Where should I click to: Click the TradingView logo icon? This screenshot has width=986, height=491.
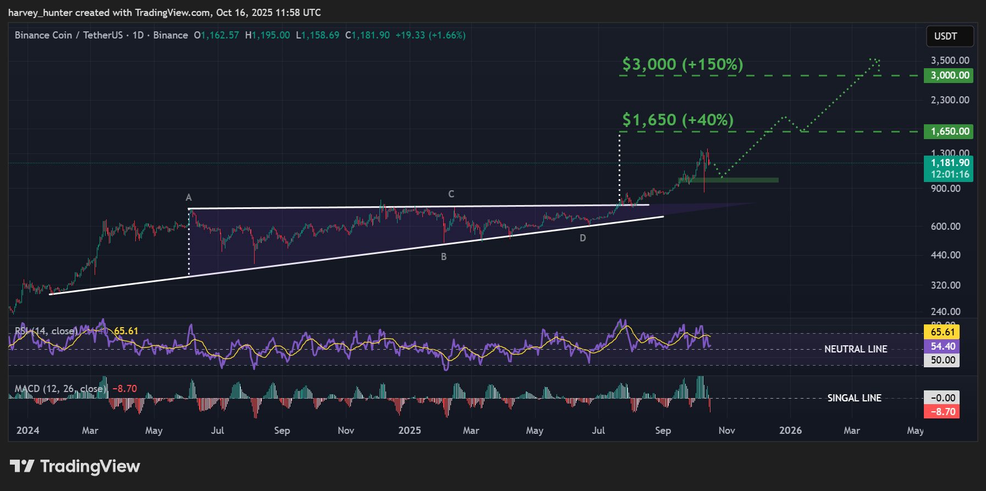click(x=22, y=466)
